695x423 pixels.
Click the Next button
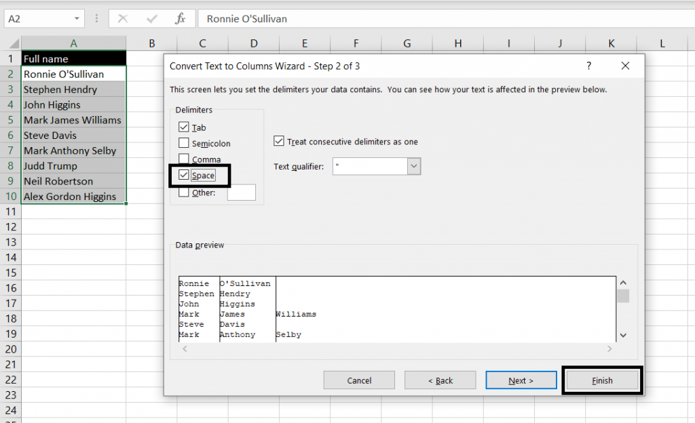pos(521,380)
